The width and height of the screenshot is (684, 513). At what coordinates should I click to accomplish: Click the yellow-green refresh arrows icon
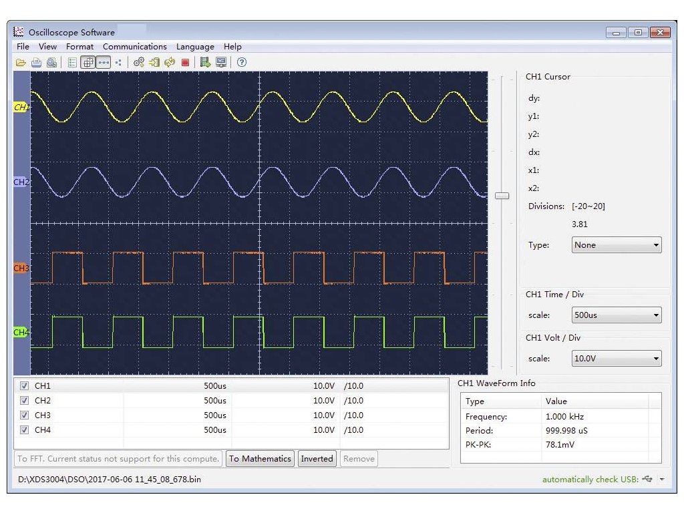(x=170, y=62)
